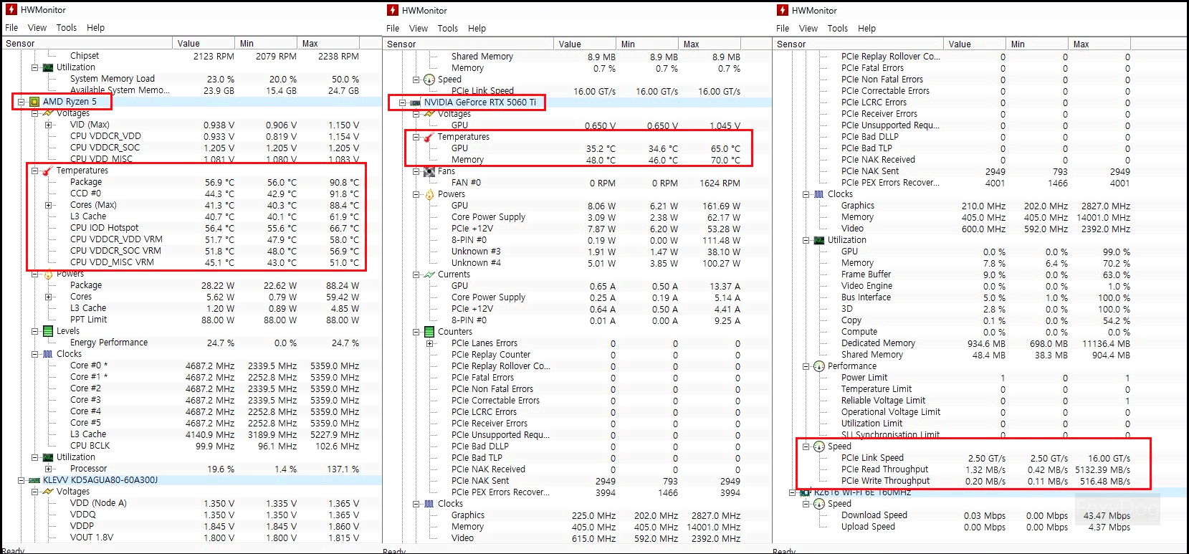This screenshot has width=1189, height=554.
Task: Click the HWMonitor app icon in right title bar
Action: pos(783,11)
